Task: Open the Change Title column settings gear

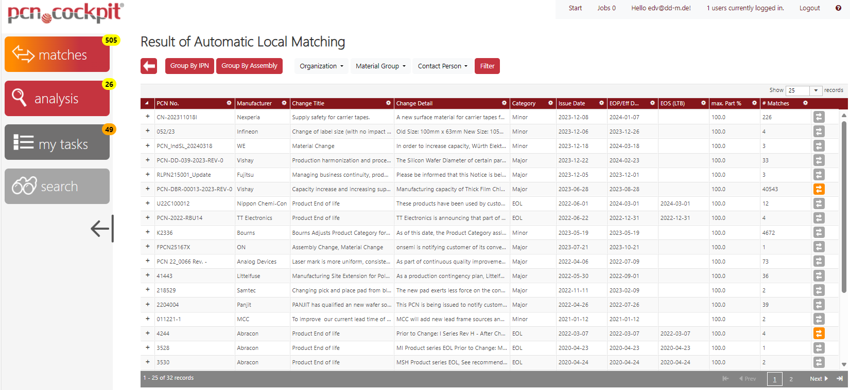Action: click(389, 103)
